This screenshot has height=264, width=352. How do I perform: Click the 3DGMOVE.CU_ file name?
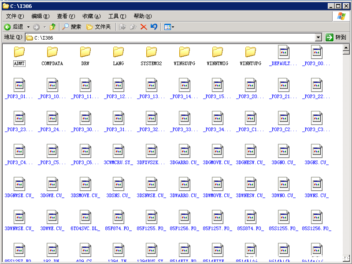click(217, 162)
